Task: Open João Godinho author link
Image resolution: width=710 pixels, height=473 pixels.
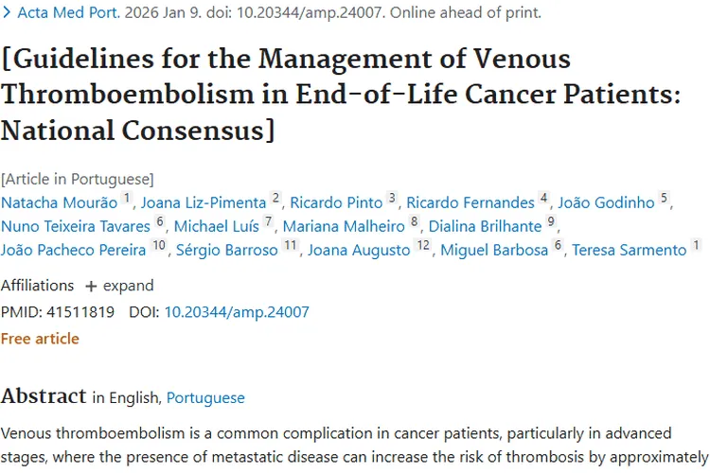Action: pos(607,202)
